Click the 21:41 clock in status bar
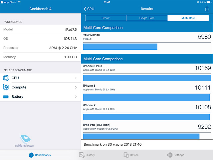The height and width of the screenshot is (160, 213). tap(107, 2)
